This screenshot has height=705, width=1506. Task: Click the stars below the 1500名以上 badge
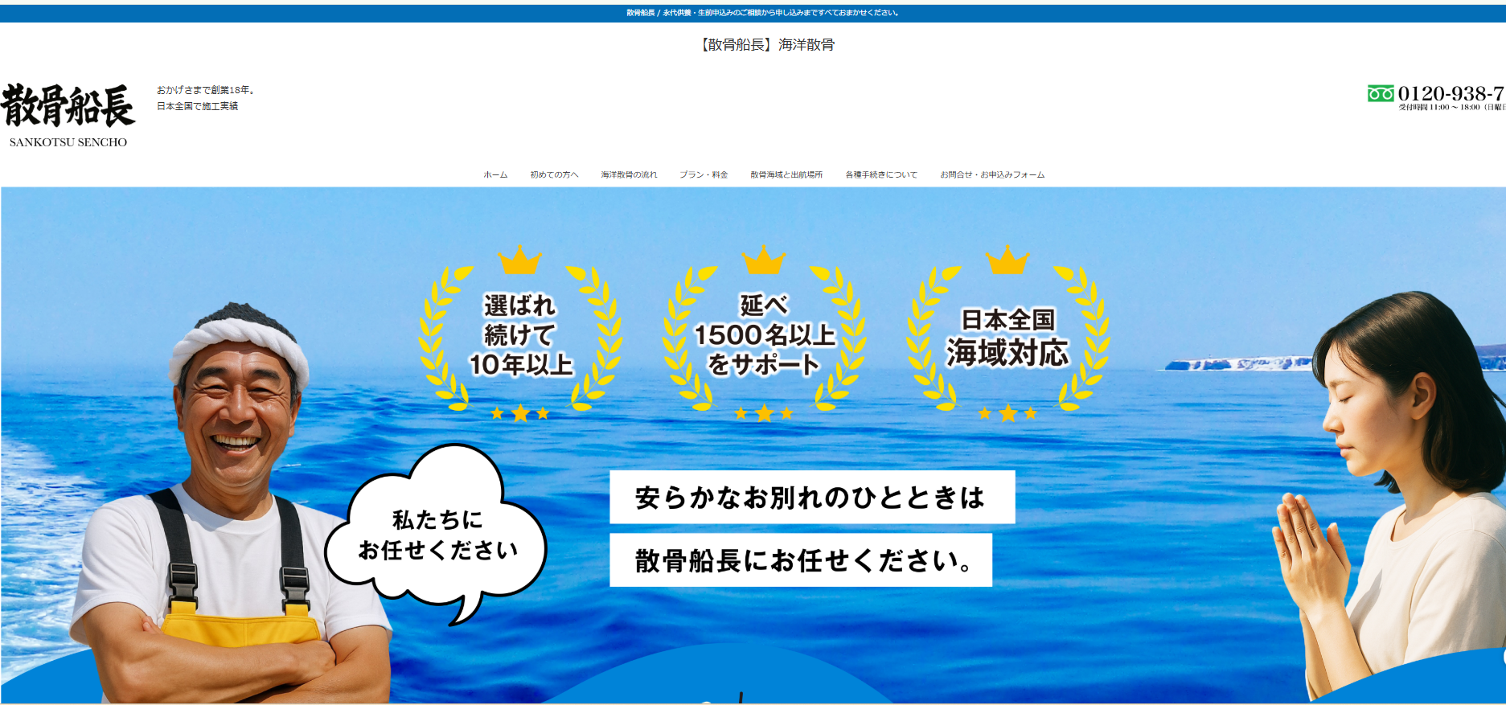(764, 413)
